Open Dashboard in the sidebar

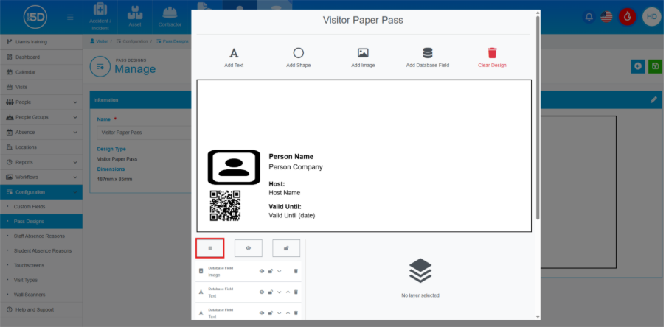pos(41,57)
